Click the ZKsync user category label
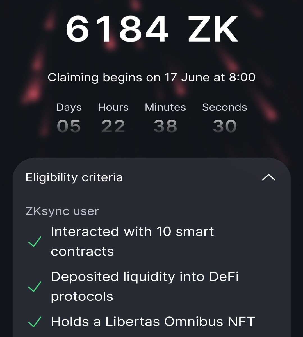The height and width of the screenshot is (337, 303). 62,211
